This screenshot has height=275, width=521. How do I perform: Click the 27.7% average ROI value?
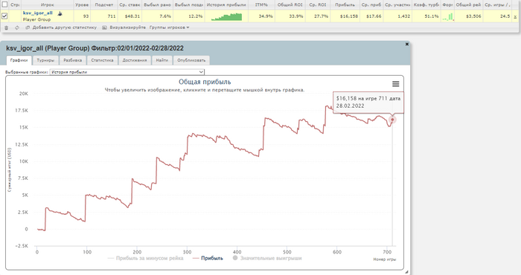point(321,16)
